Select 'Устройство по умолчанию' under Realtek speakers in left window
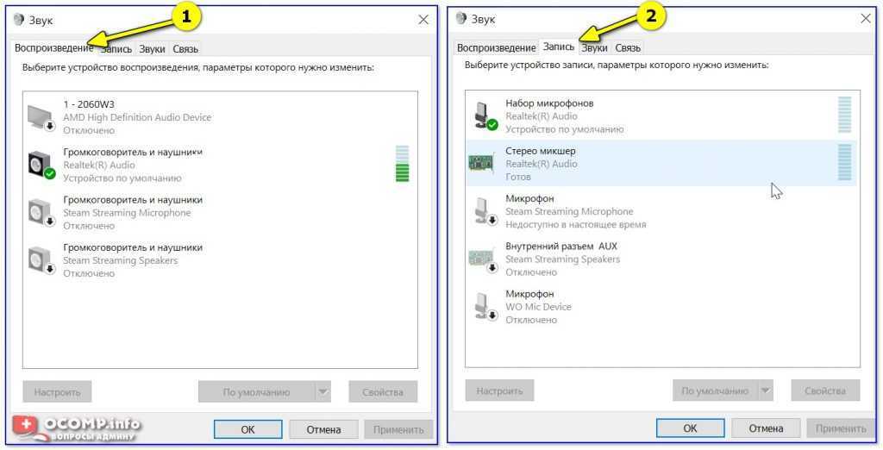The image size is (883, 450). [x=122, y=178]
